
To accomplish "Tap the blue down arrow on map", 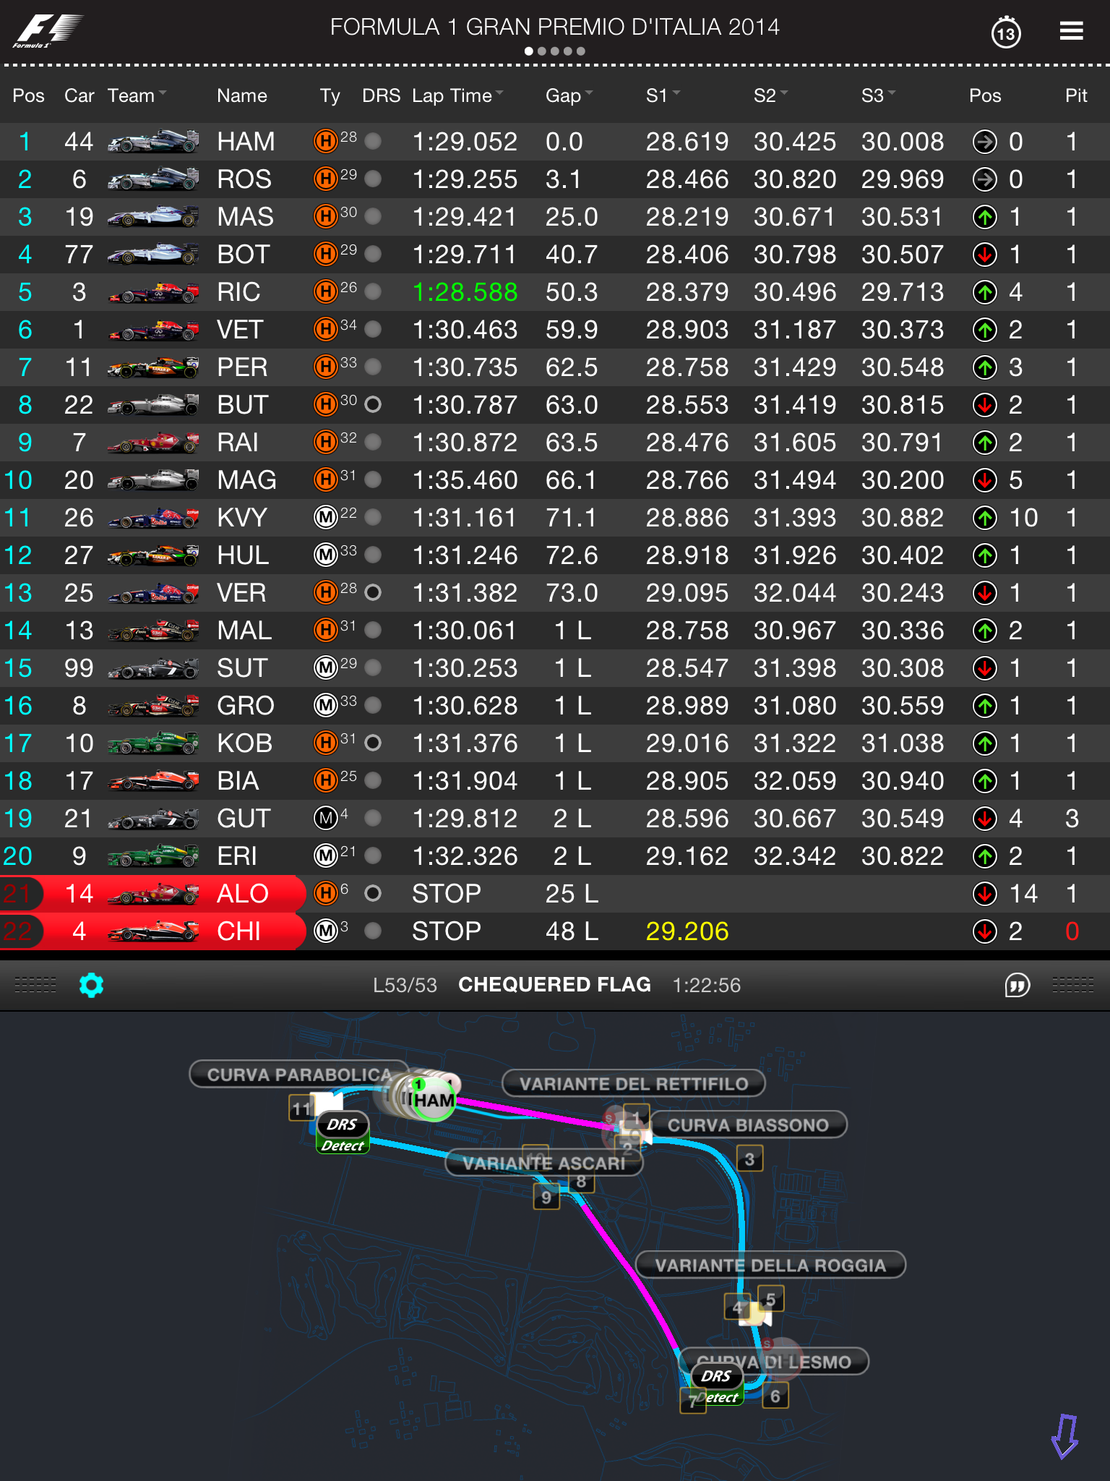I will click(1064, 1436).
